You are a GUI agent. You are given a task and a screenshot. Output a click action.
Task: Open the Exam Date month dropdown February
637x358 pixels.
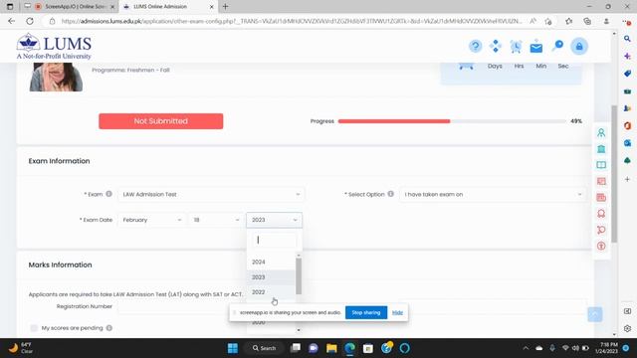click(151, 220)
